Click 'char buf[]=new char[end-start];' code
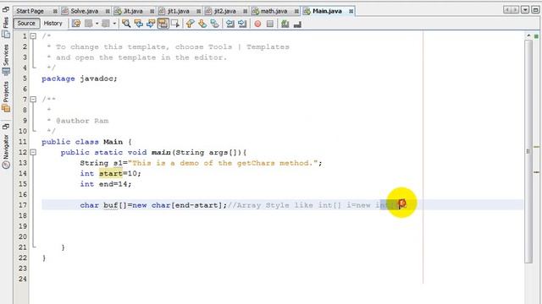The image size is (542, 304). point(153,205)
